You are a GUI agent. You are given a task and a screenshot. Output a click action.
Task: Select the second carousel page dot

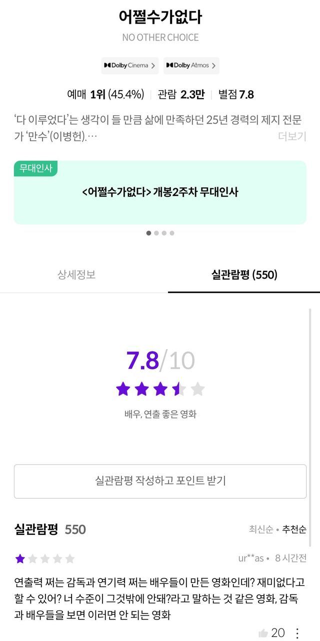[156, 233]
